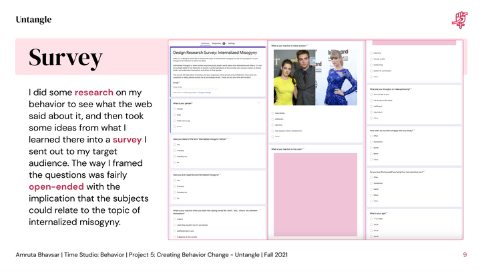The height and width of the screenshot is (271, 482).
Task: Click the red 'open-ended' phrase
Action: coord(56,186)
